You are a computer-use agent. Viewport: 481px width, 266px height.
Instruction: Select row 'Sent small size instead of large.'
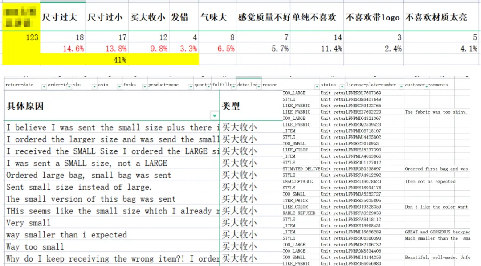pyautogui.click(x=112, y=187)
